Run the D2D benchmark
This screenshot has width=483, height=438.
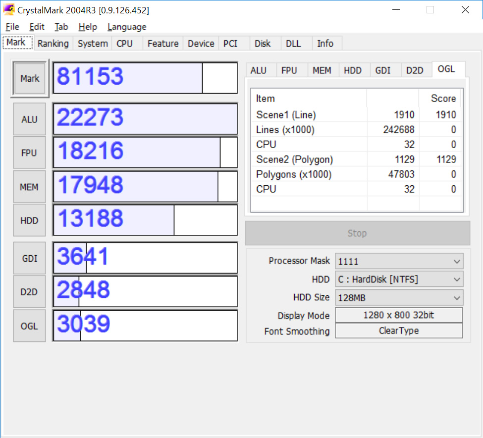(29, 291)
